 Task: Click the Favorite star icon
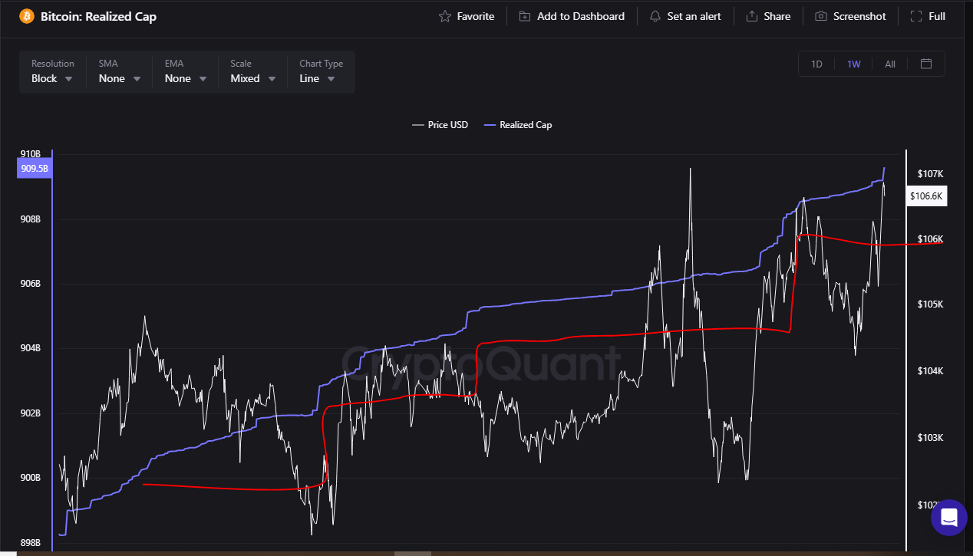(445, 16)
